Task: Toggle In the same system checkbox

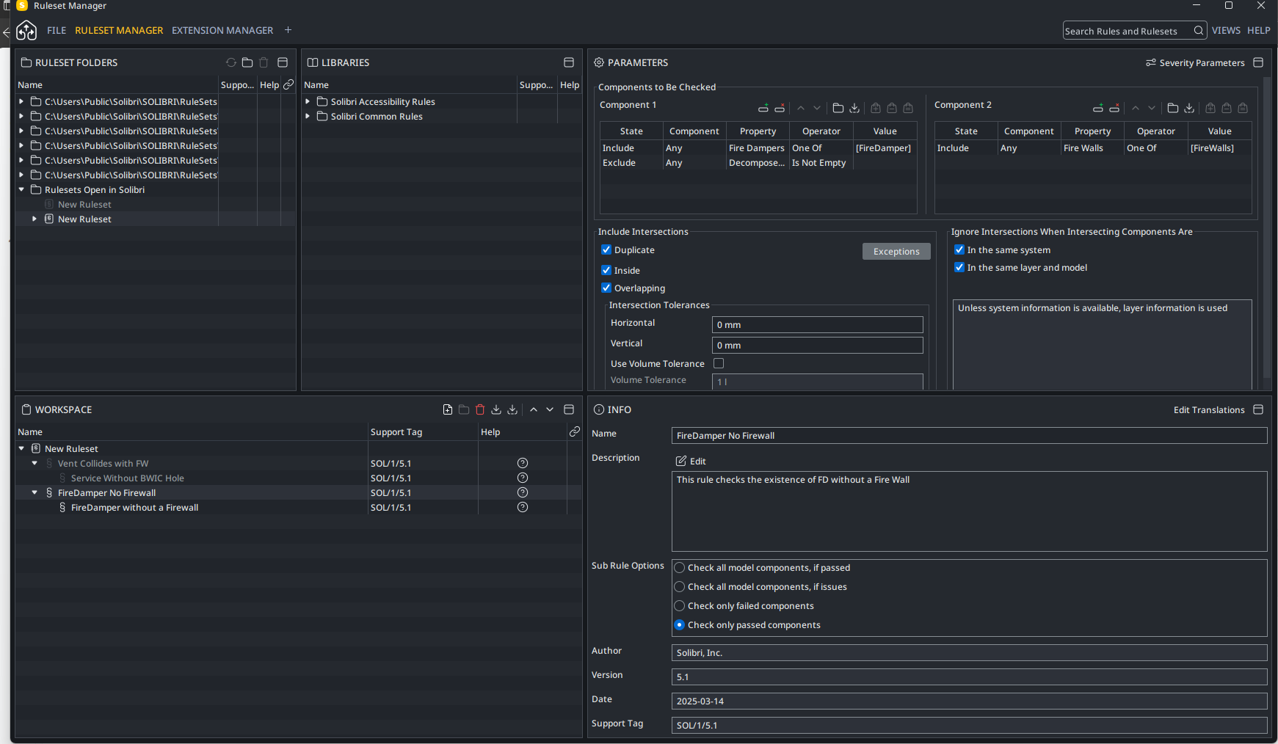Action: [x=959, y=249]
